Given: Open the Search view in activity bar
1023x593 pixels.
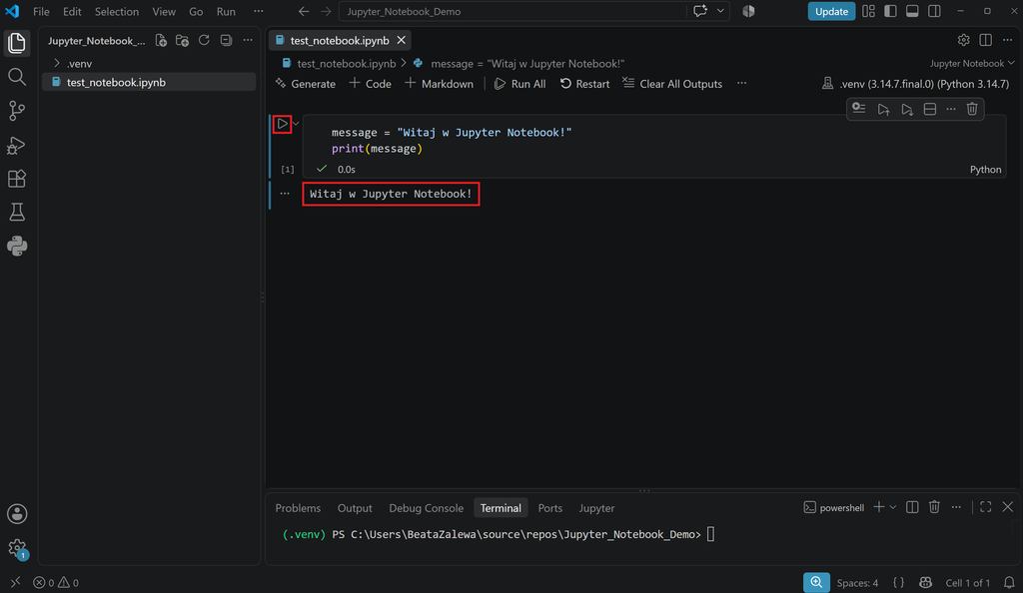Looking at the screenshot, I should tap(17, 77).
